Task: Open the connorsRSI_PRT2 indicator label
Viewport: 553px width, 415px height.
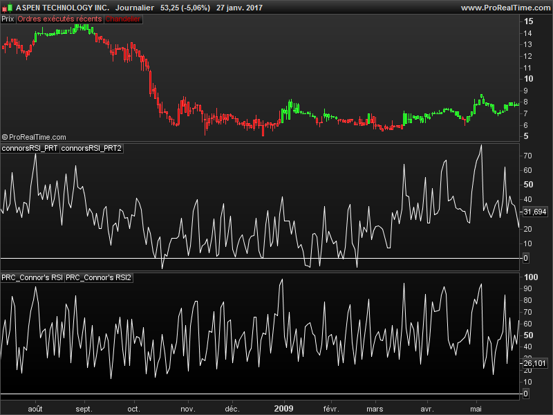Action: click(91, 148)
